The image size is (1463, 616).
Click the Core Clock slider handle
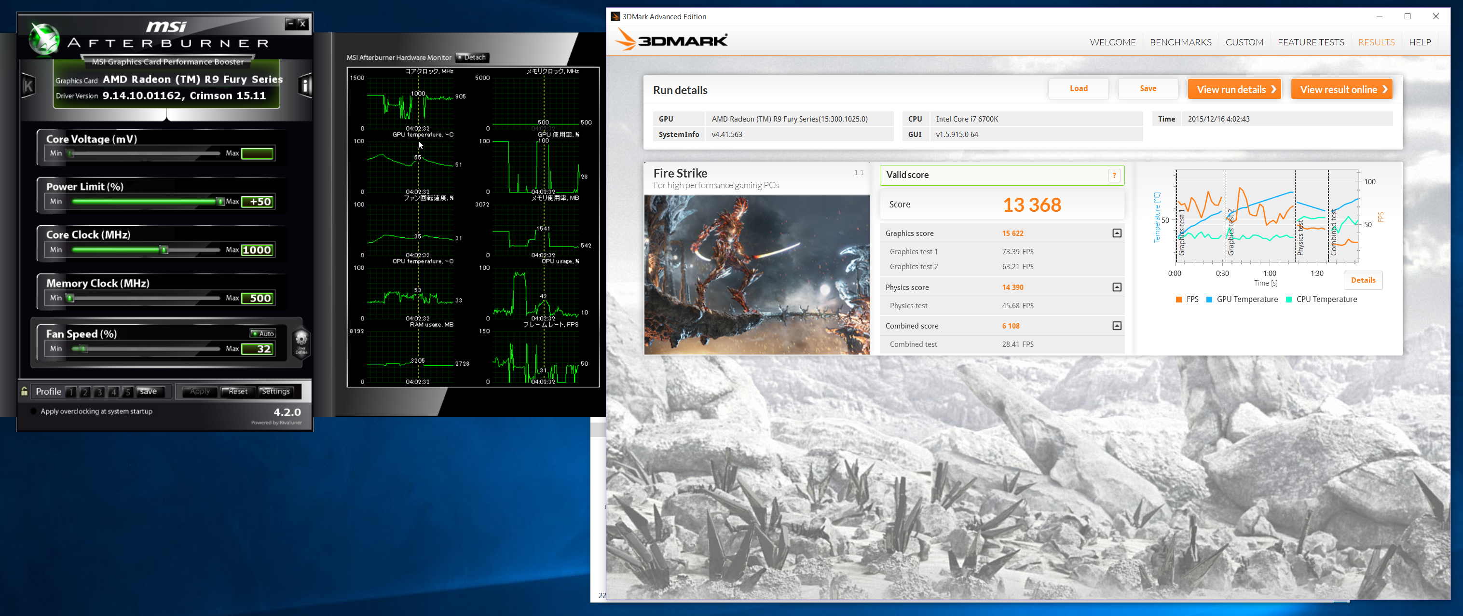164,250
